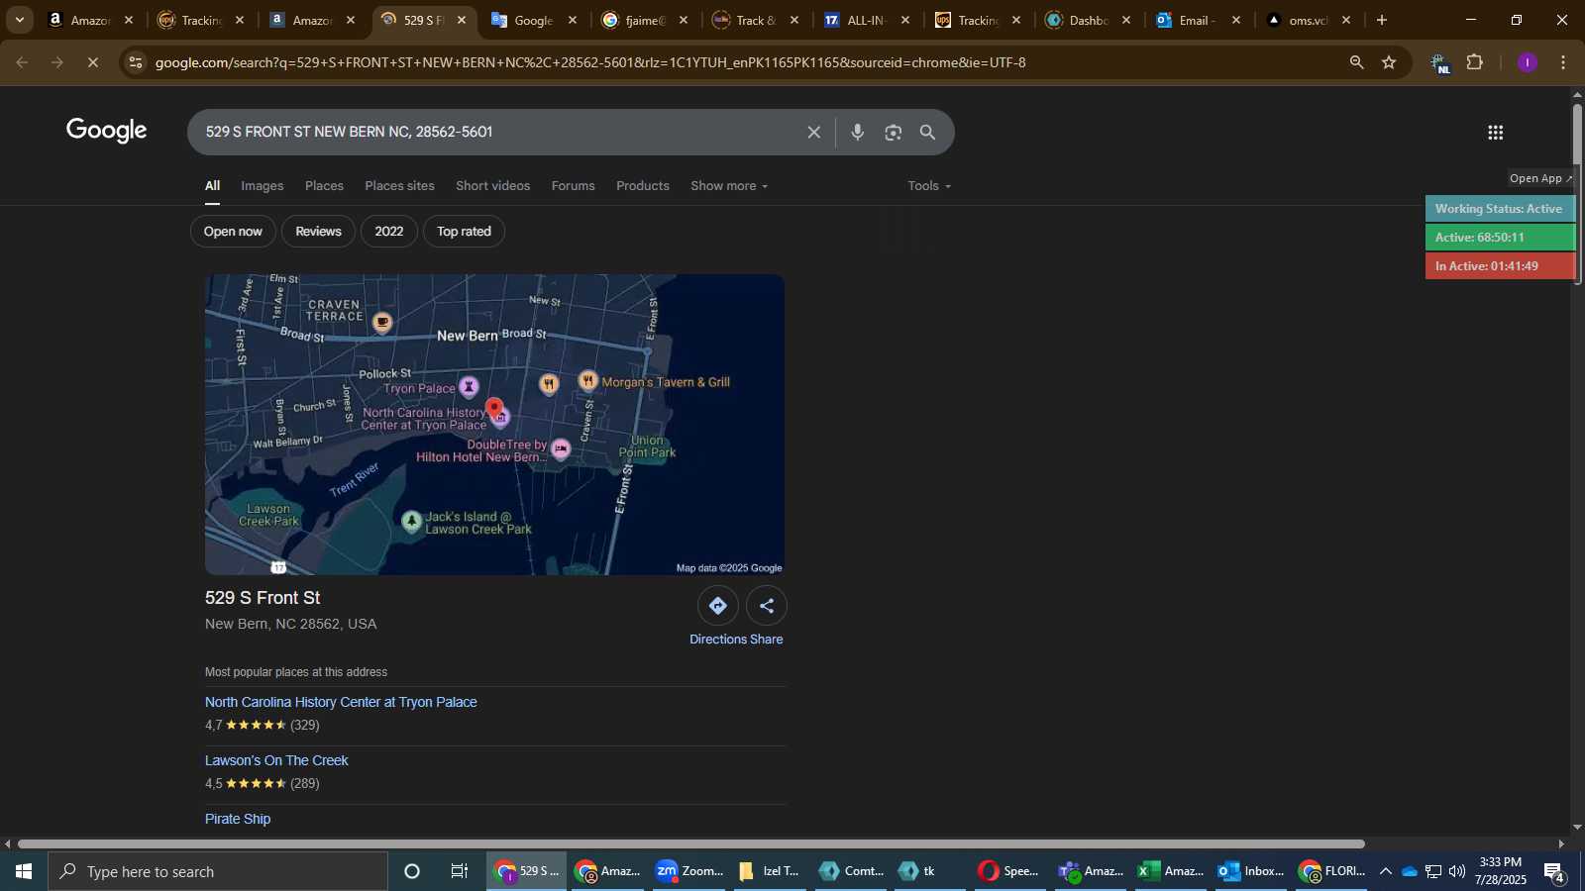Clear the Google search box text
This screenshot has width=1585, height=891.
(x=813, y=133)
